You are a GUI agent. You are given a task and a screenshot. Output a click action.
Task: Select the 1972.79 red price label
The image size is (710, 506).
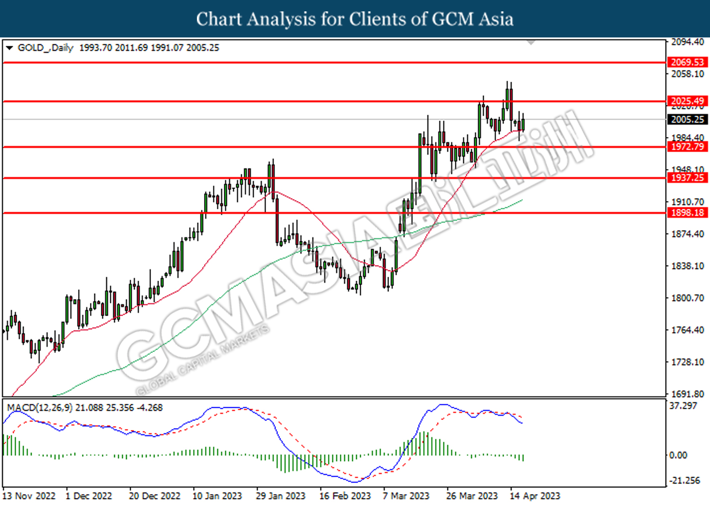[687, 146]
